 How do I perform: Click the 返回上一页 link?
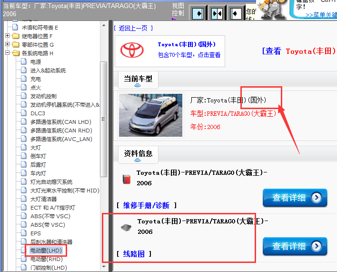tap(133, 28)
